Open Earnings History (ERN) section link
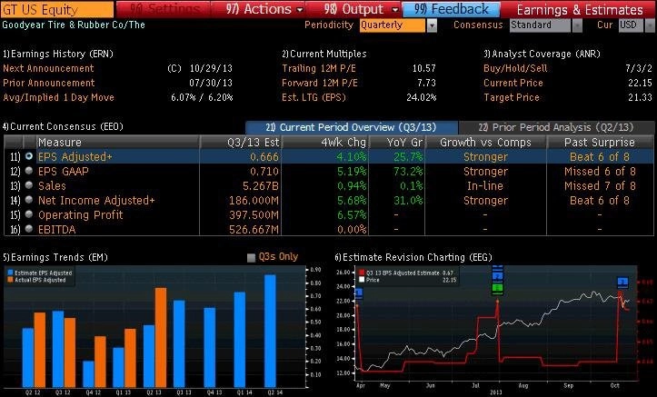The image size is (657, 397). (58, 54)
